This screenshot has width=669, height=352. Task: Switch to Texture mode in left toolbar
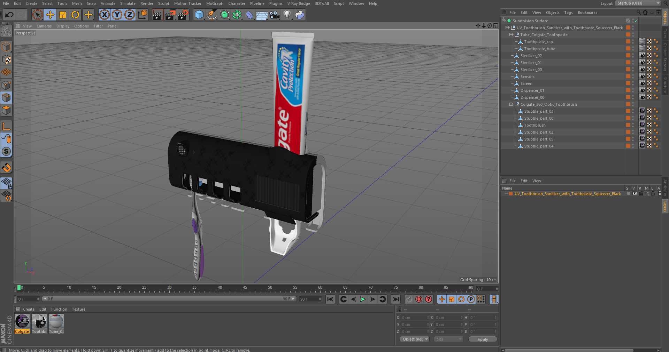click(x=6, y=59)
